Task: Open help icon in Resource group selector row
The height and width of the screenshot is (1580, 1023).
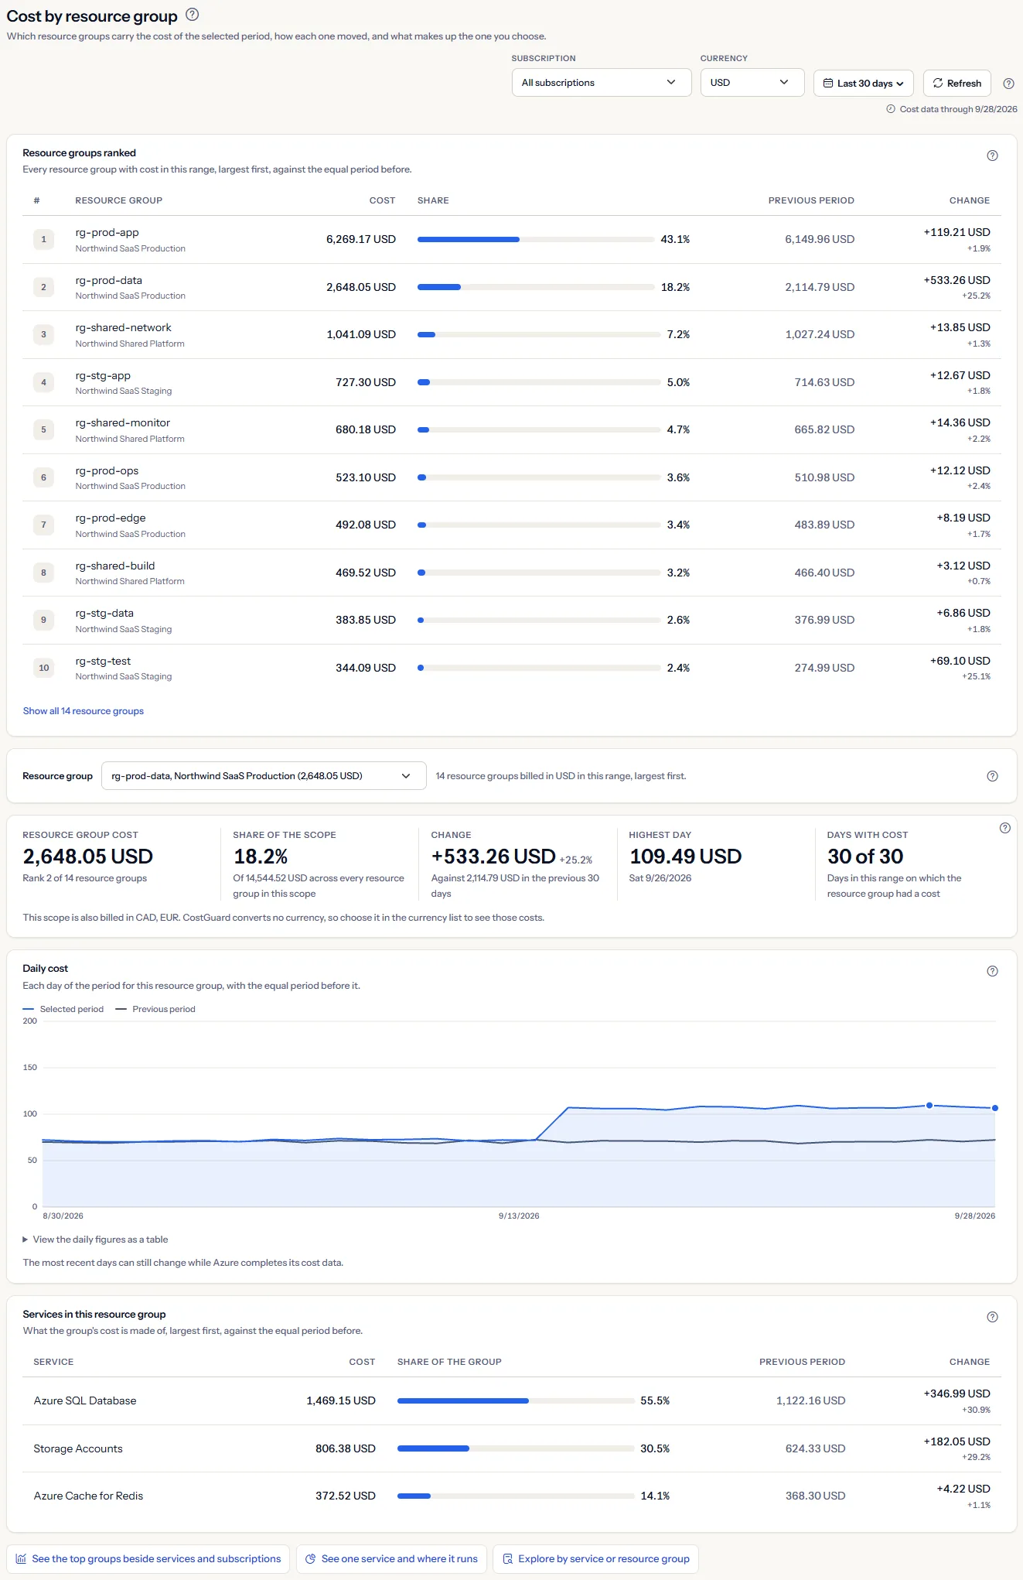Action: [x=992, y=776]
